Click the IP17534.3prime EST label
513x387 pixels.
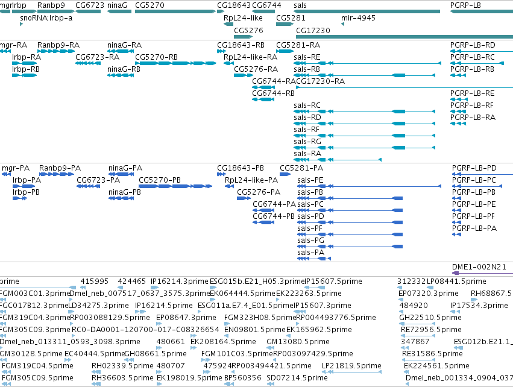pos(479,305)
